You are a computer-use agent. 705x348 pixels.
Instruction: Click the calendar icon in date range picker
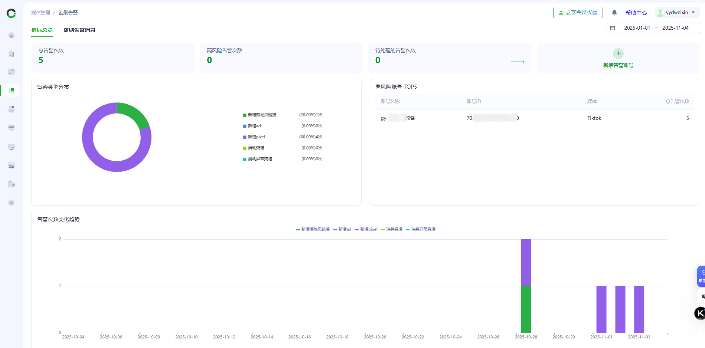tap(613, 28)
